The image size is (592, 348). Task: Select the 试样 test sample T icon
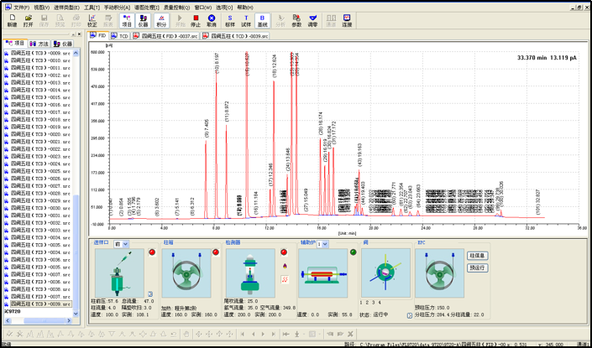tap(246, 21)
